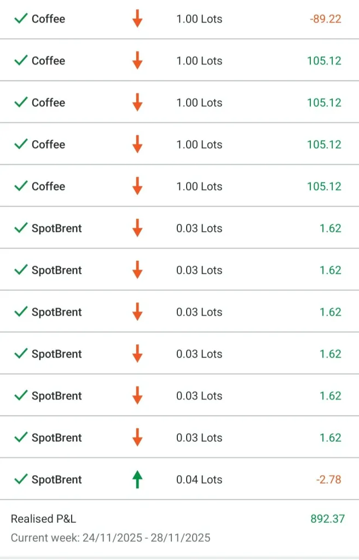Select the 1.62 profit on the first SpotBrent row
This screenshot has width=359, height=560.
pos(331,228)
